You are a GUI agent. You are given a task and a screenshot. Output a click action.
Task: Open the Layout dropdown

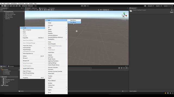(168, 6)
